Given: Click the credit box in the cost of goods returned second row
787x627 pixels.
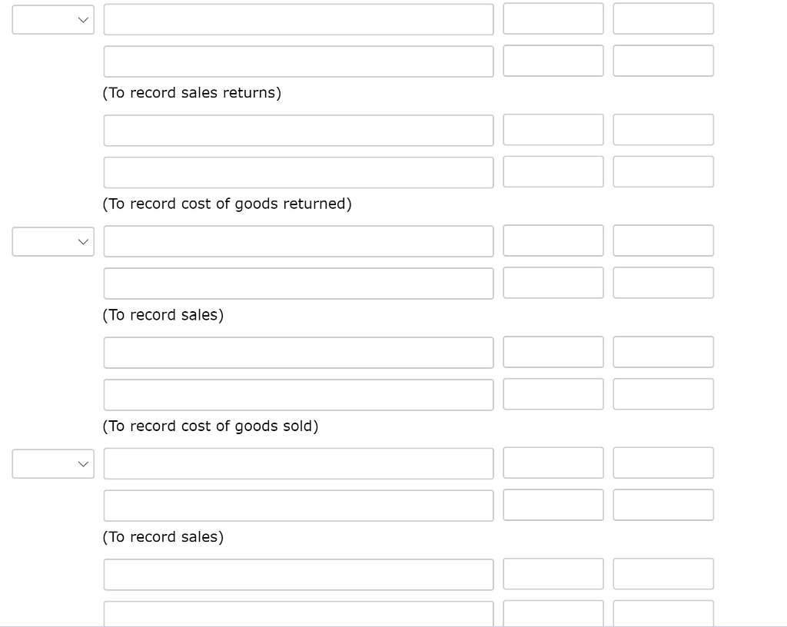Looking at the screenshot, I should point(663,172).
